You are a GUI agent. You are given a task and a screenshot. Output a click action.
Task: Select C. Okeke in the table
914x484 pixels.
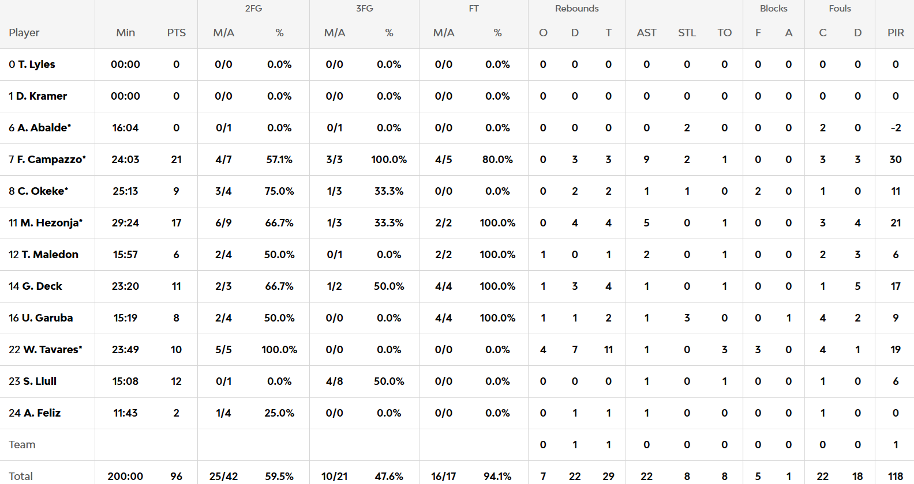tap(42, 191)
